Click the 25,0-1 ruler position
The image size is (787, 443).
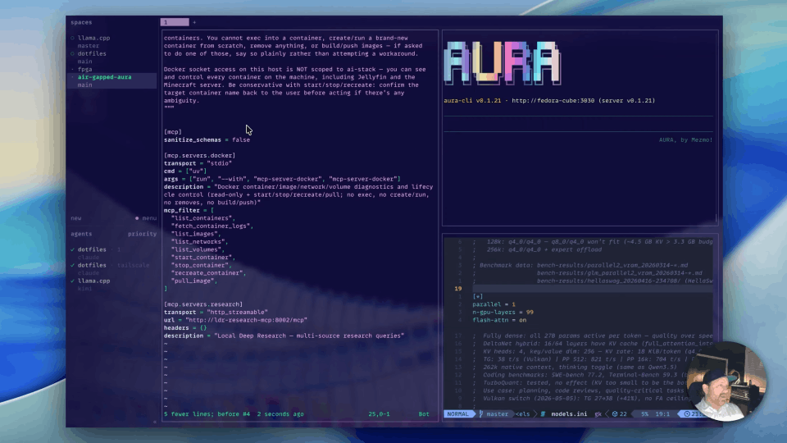(x=379, y=413)
